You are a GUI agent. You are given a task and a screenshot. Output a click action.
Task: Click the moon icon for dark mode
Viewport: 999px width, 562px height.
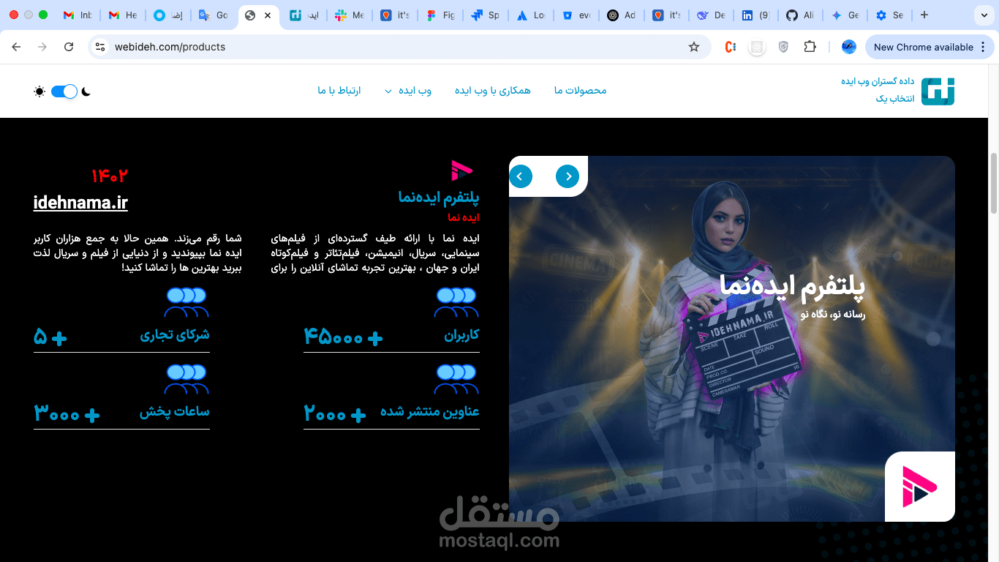[86, 91]
